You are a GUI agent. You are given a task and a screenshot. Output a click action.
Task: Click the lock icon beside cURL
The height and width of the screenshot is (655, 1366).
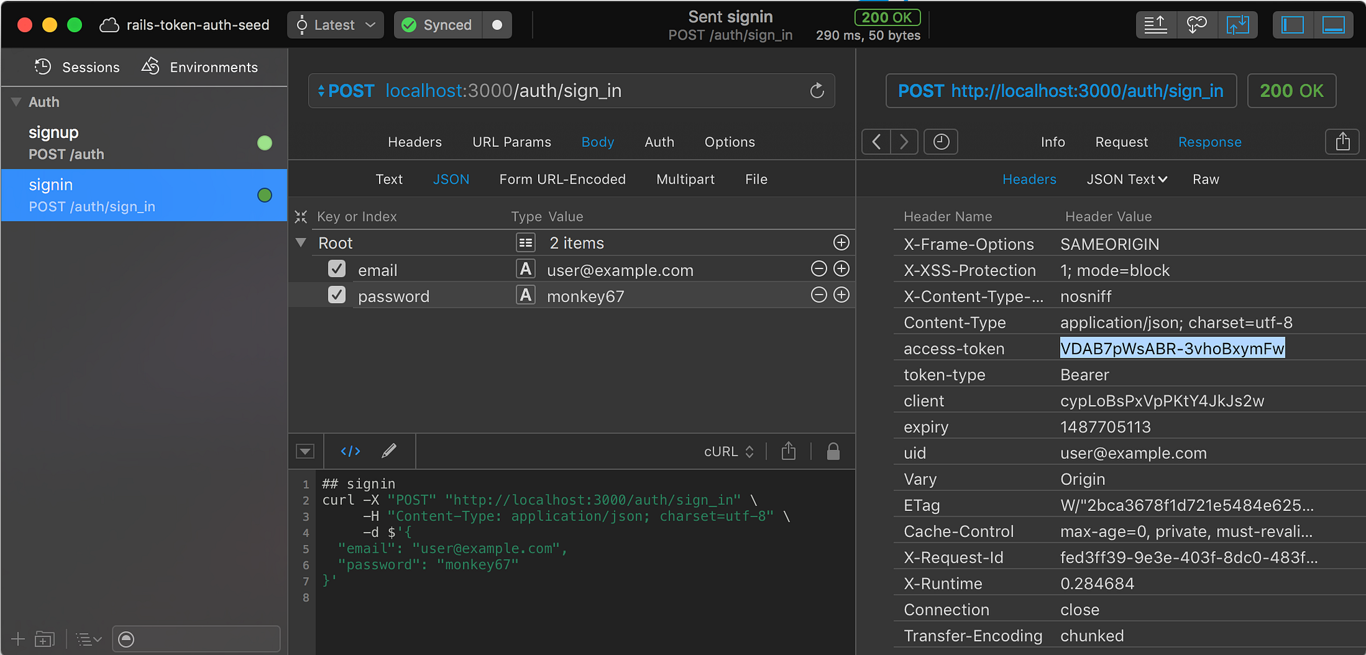(x=833, y=451)
